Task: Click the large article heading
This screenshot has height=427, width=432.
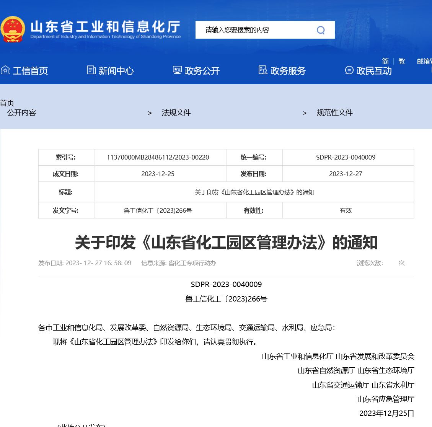Action: (226, 243)
